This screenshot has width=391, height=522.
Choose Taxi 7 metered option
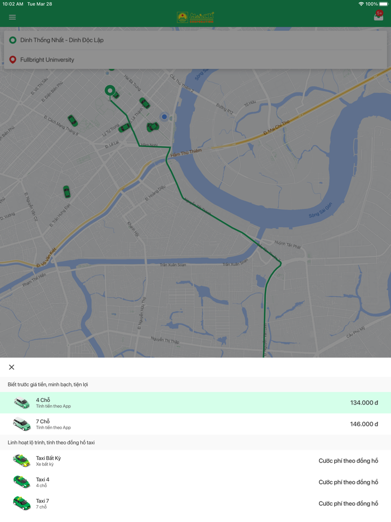[x=195, y=504]
